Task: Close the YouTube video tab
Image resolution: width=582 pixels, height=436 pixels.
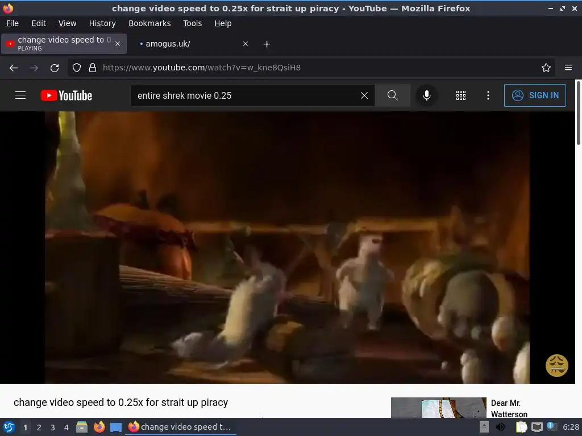Action: [x=118, y=44]
